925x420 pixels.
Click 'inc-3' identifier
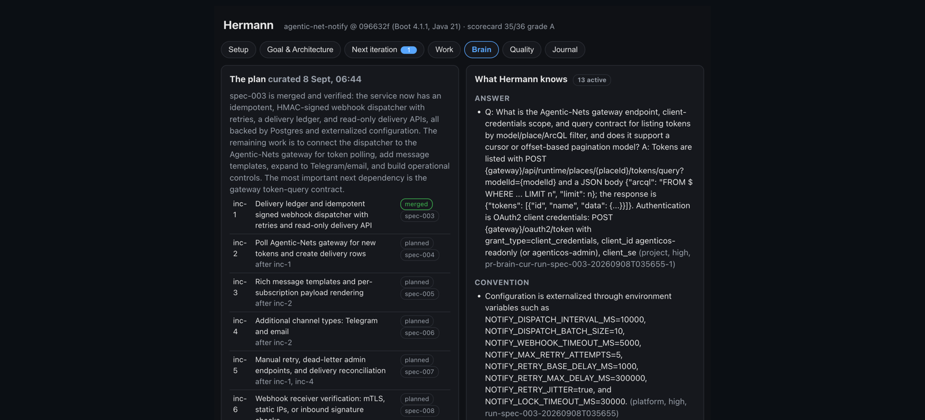click(240, 287)
